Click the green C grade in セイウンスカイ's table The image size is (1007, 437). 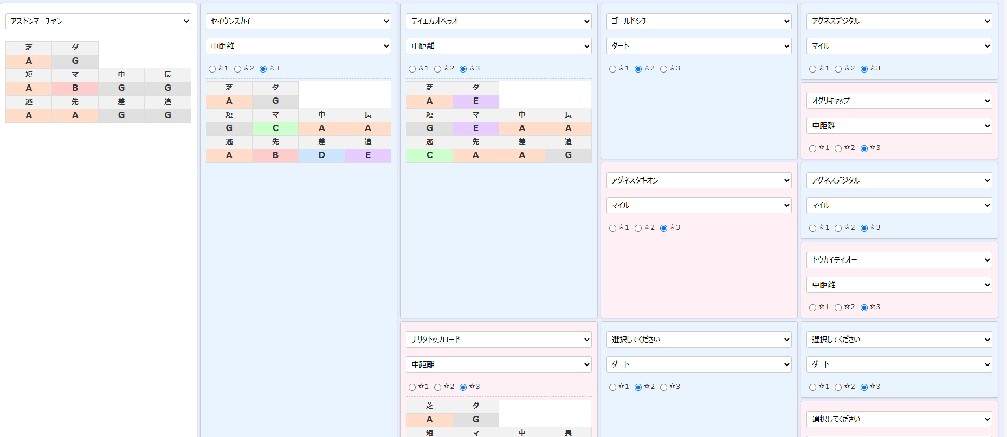[275, 128]
